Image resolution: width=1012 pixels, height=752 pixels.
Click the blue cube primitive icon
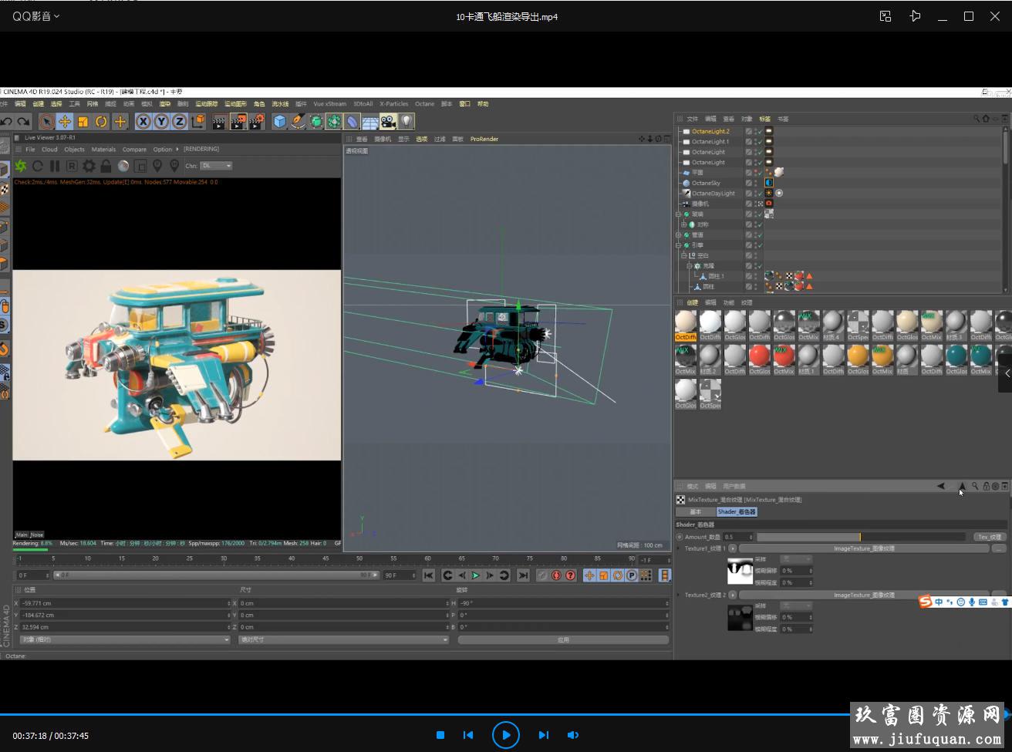(x=280, y=122)
